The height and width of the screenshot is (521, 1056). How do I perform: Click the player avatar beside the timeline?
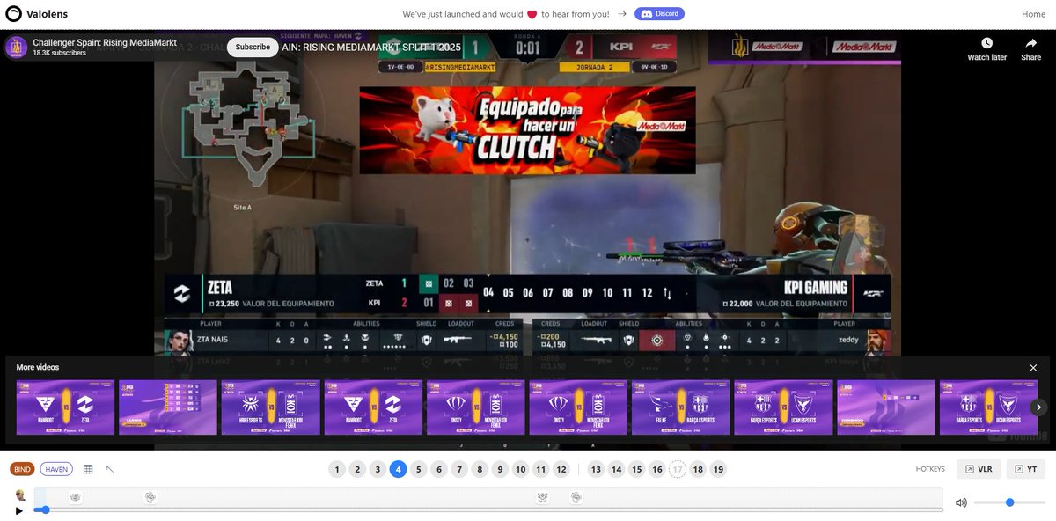[x=20, y=495]
